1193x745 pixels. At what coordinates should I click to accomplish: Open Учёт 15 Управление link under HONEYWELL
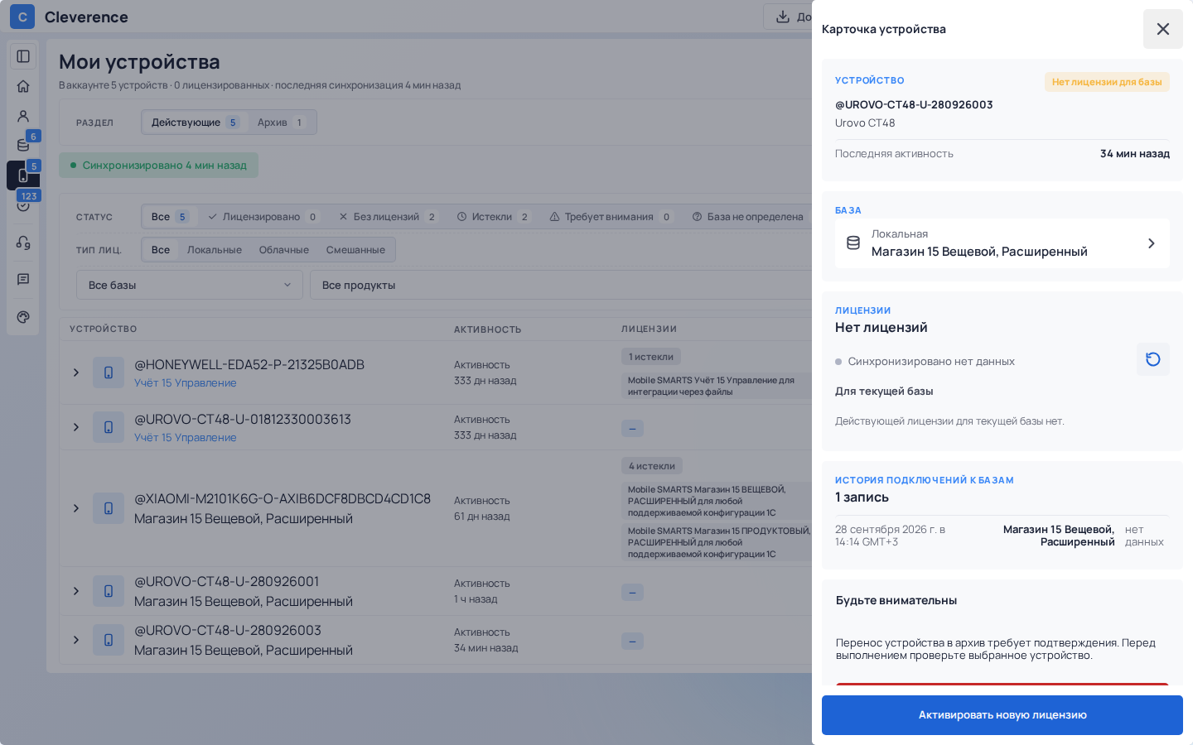[x=186, y=383]
